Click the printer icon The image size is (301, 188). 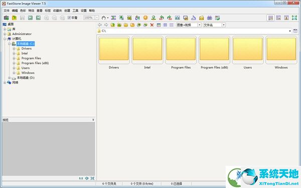click(209, 18)
